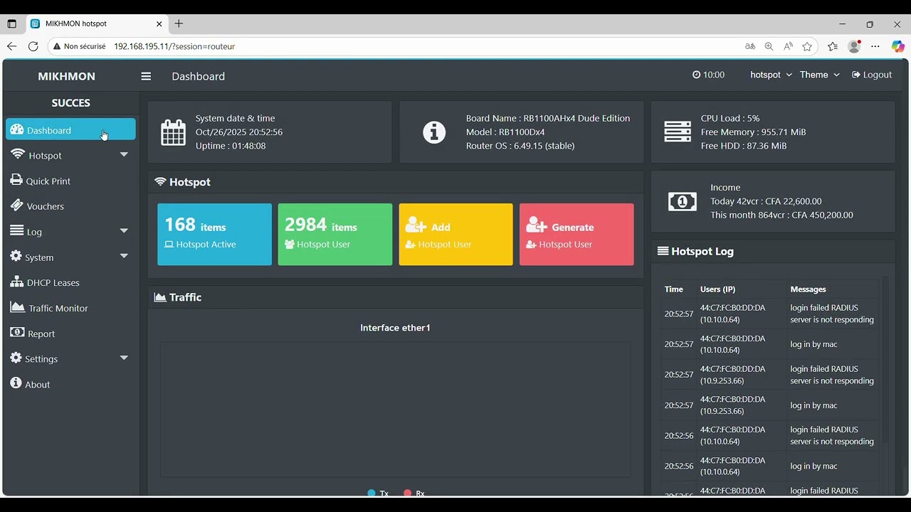Click the Traffic Monitor chart icon

(x=18, y=307)
